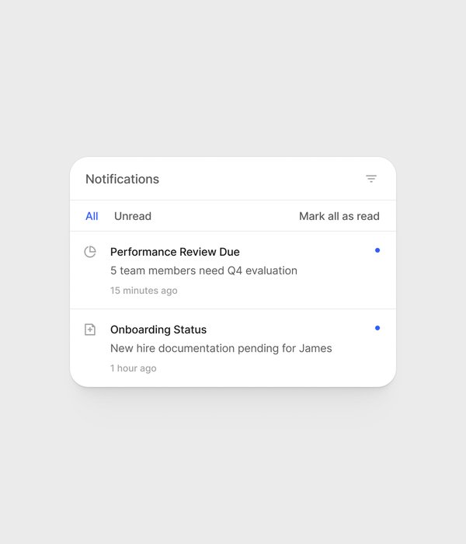Click the '15 minutes ago' timestamp
The image size is (466, 544).
[144, 291]
